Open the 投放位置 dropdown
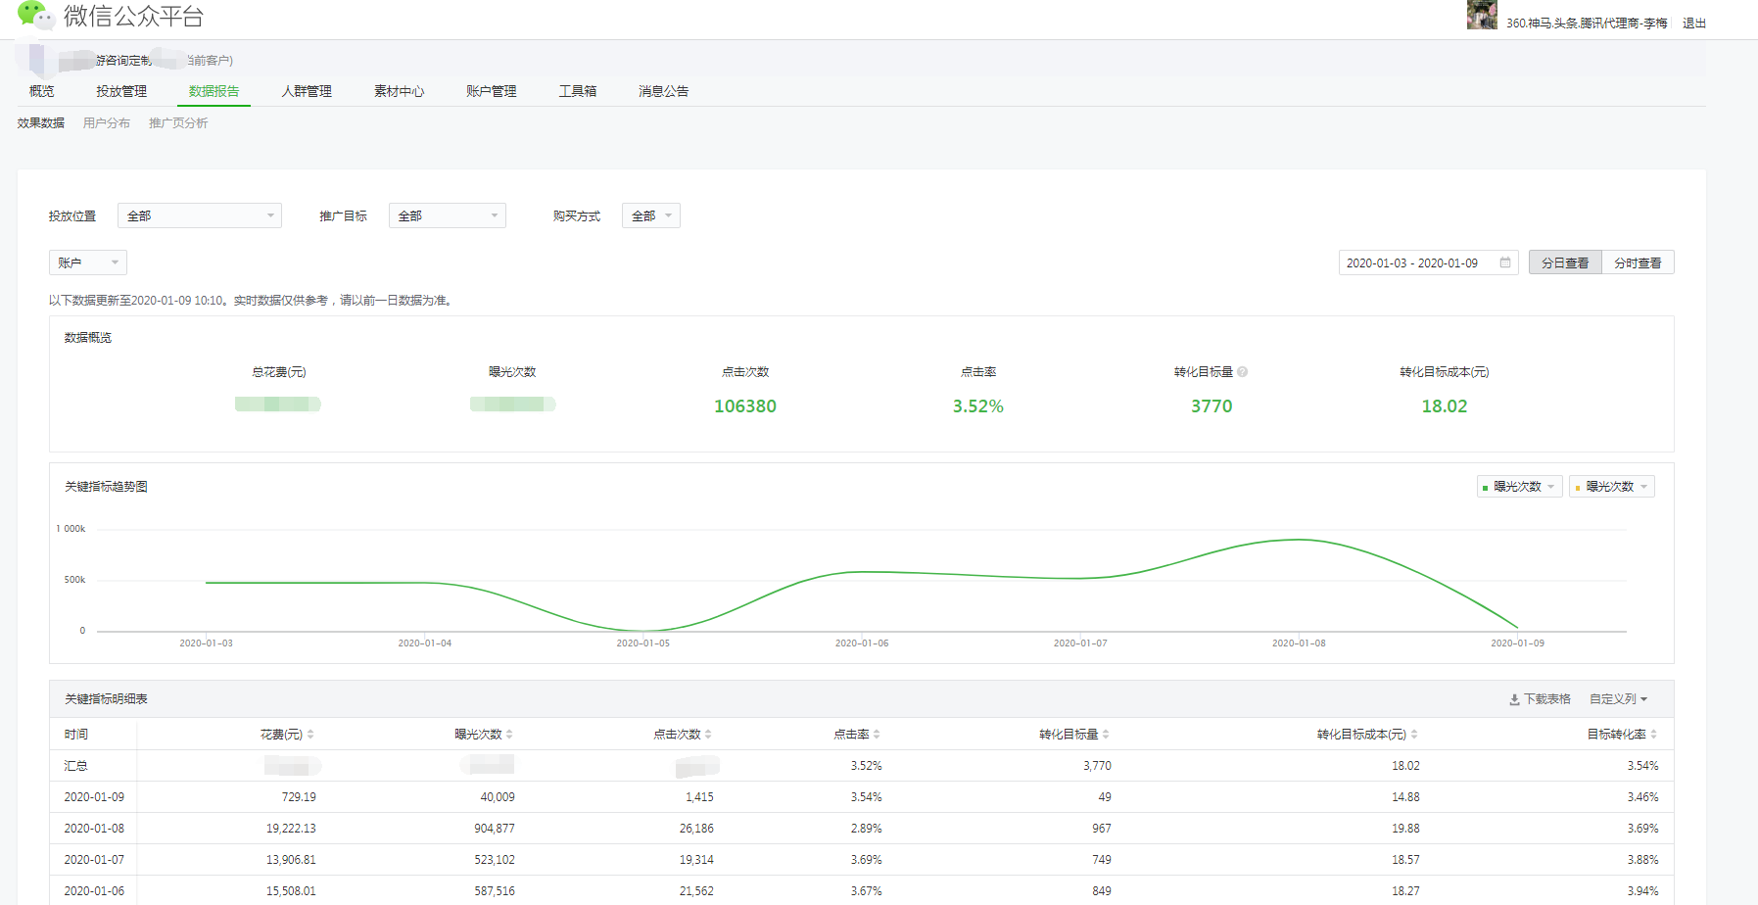Image resolution: width=1758 pixels, height=905 pixels. click(200, 215)
